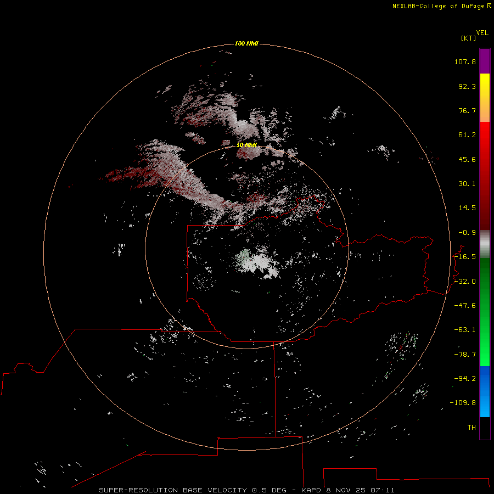Click the TH legend label
This screenshot has width=494, height=494.
(x=471, y=428)
